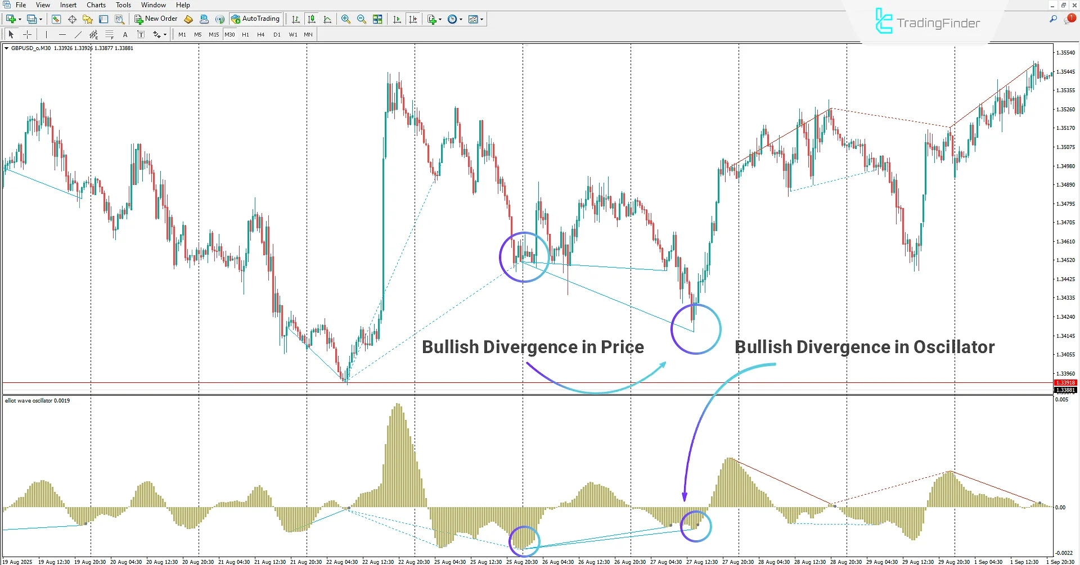Expand the GBPUSD_o,M30 title dropdown
This screenshot has width=1080, height=565.
(5, 48)
